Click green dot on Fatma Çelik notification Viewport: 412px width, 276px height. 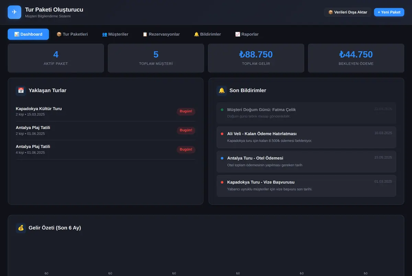222,110
